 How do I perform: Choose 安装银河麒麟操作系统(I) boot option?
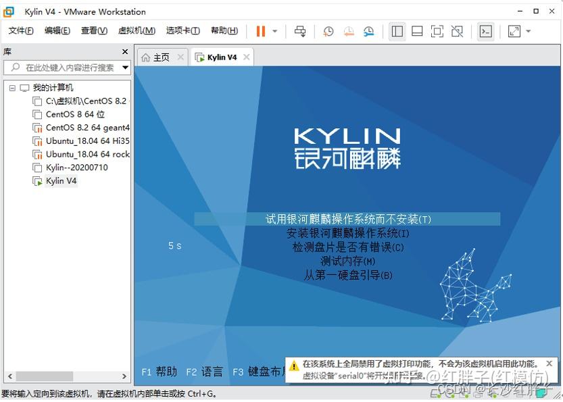(347, 233)
